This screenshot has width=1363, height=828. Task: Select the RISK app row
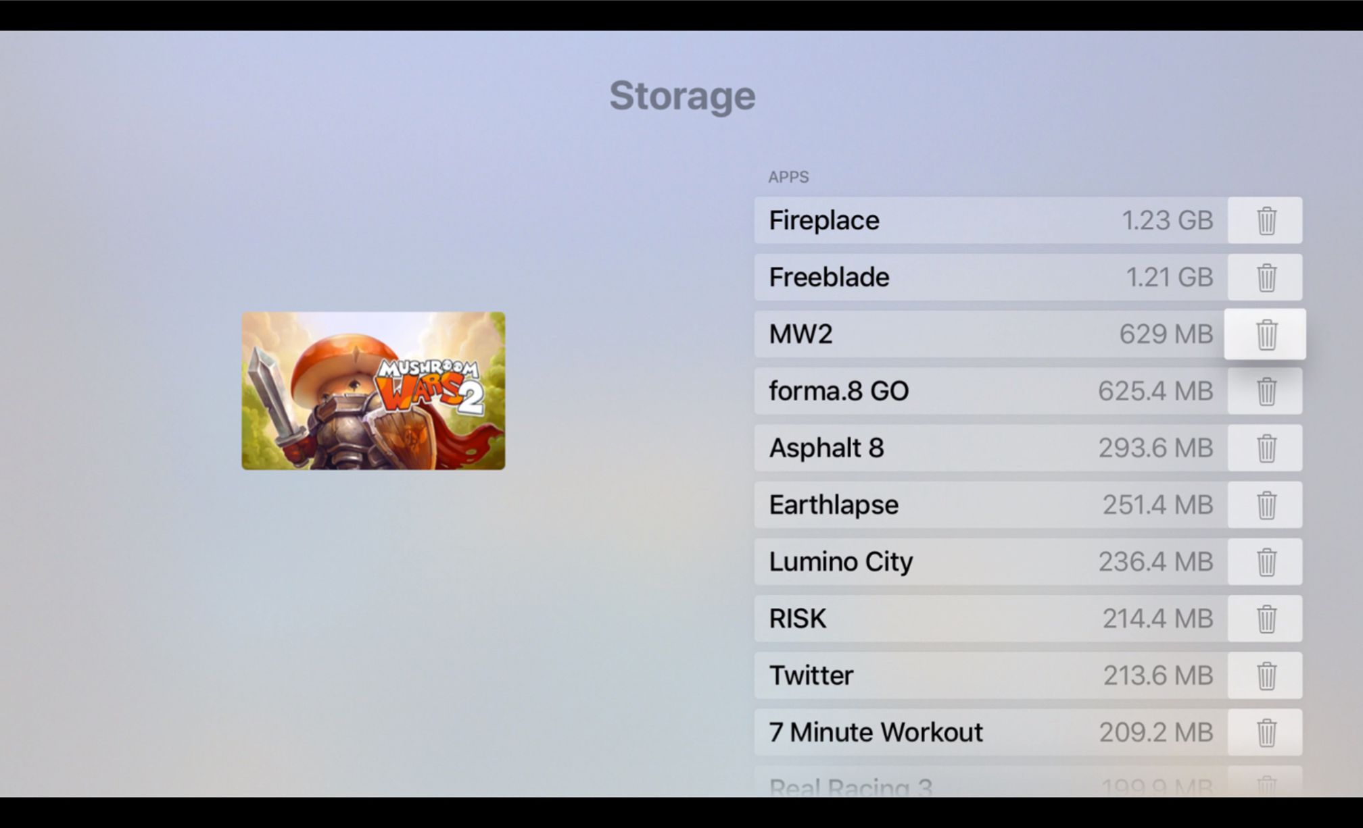(x=990, y=619)
